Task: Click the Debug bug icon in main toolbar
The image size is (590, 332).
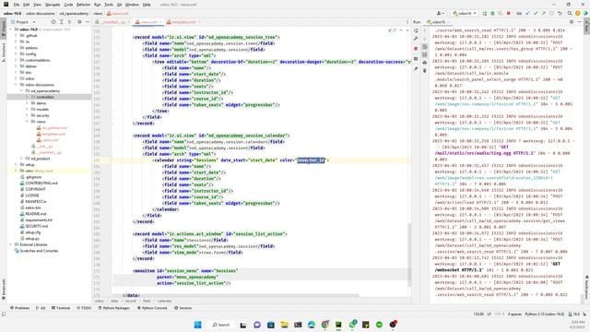Action: pos(492,13)
